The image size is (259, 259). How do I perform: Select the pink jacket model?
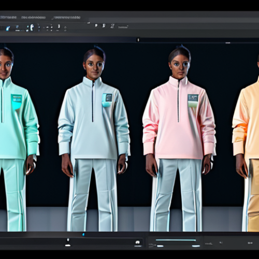click(x=179, y=138)
